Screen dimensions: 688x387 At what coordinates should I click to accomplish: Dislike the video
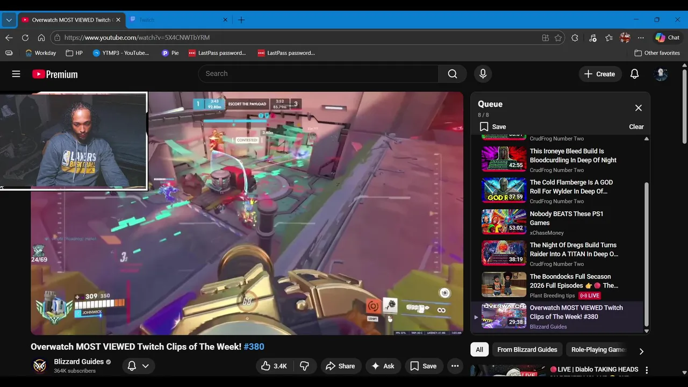pos(304,366)
